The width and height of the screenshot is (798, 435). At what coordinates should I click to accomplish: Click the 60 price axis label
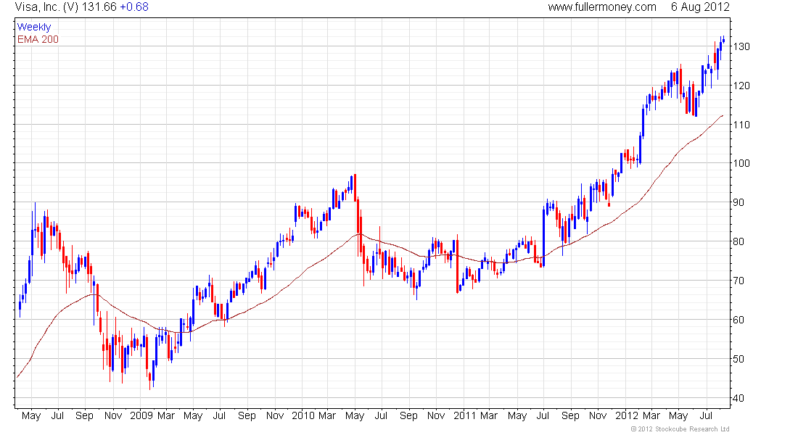(739, 320)
